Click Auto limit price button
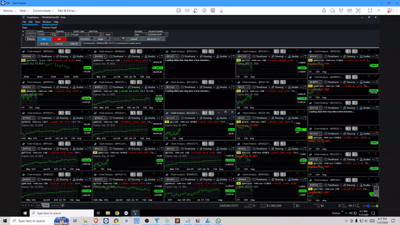 tap(108, 34)
